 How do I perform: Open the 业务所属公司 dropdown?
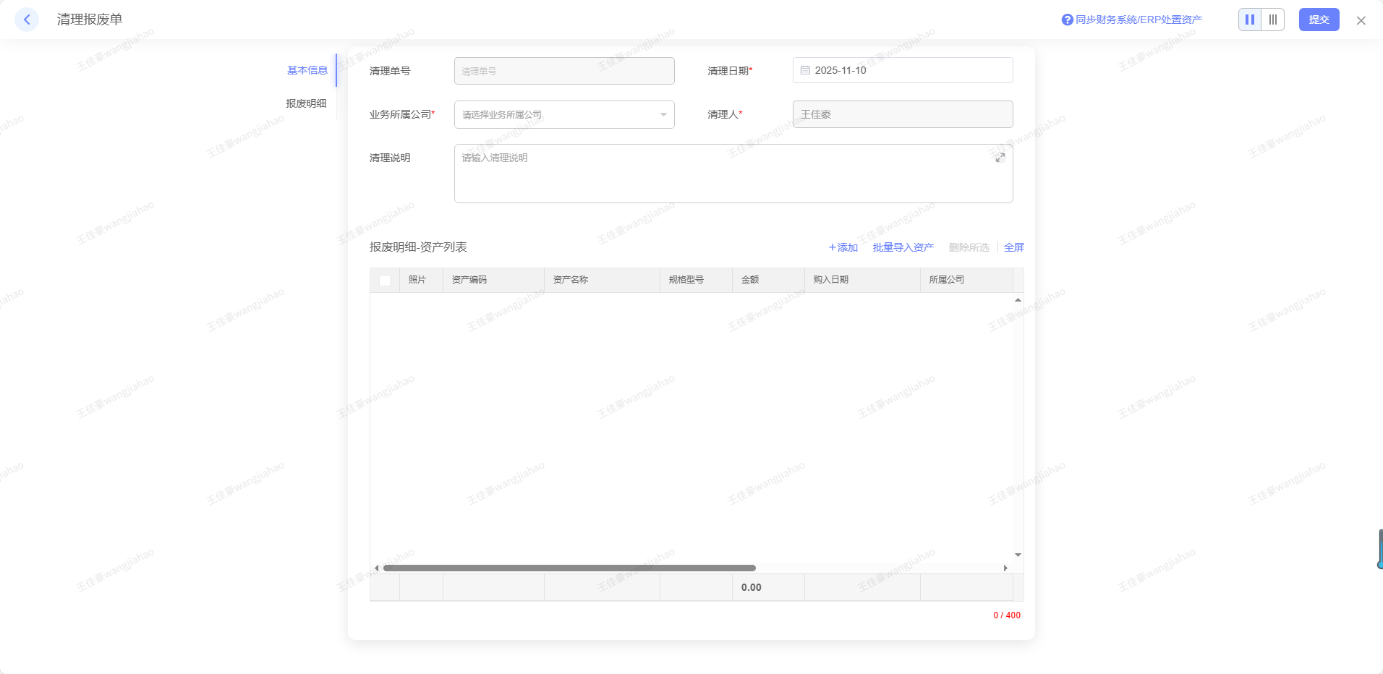coord(564,114)
